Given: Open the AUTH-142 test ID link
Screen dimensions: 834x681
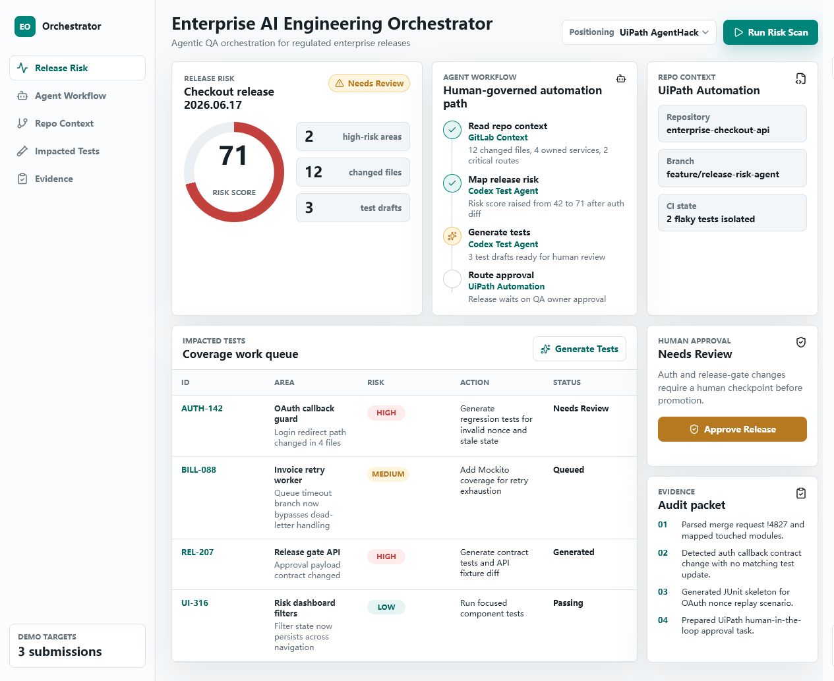Looking at the screenshot, I should (x=202, y=408).
